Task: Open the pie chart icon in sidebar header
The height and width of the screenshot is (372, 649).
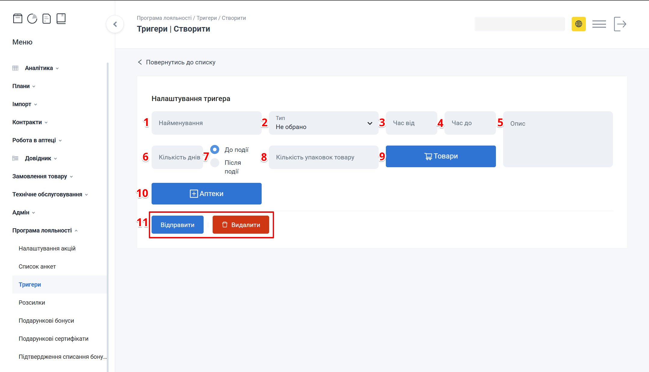Action: (32, 19)
